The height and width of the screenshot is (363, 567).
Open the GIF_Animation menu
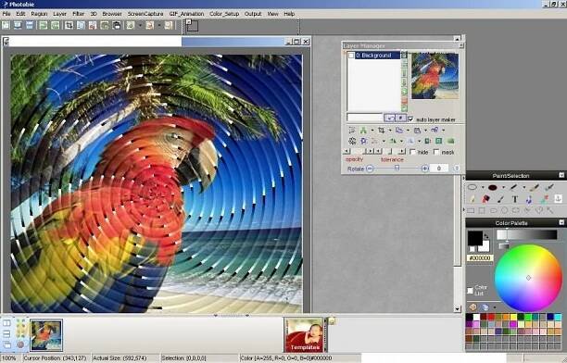click(x=186, y=14)
